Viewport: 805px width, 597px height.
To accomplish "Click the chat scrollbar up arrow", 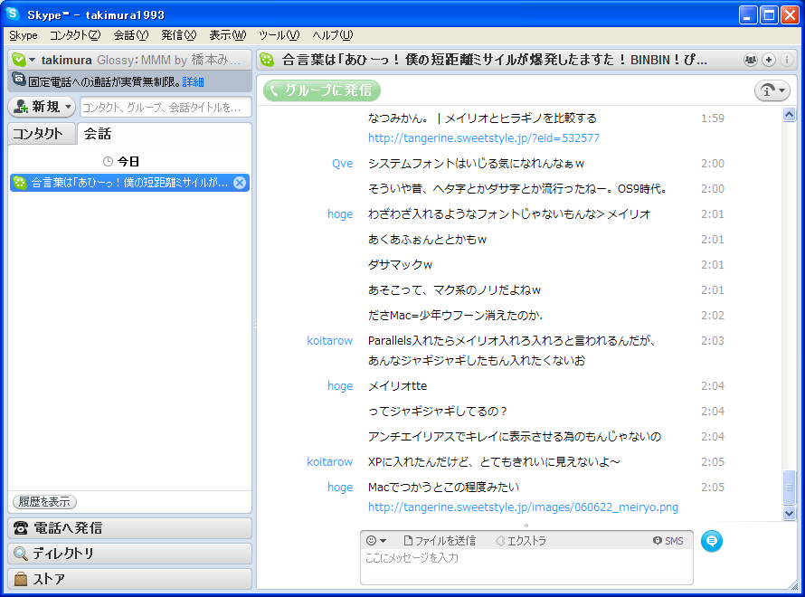I will click(x=789, y=115).
